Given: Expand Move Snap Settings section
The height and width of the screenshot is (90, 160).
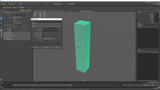Looking at the screenshot, I should pyautogui.click(x=17, y=34).
